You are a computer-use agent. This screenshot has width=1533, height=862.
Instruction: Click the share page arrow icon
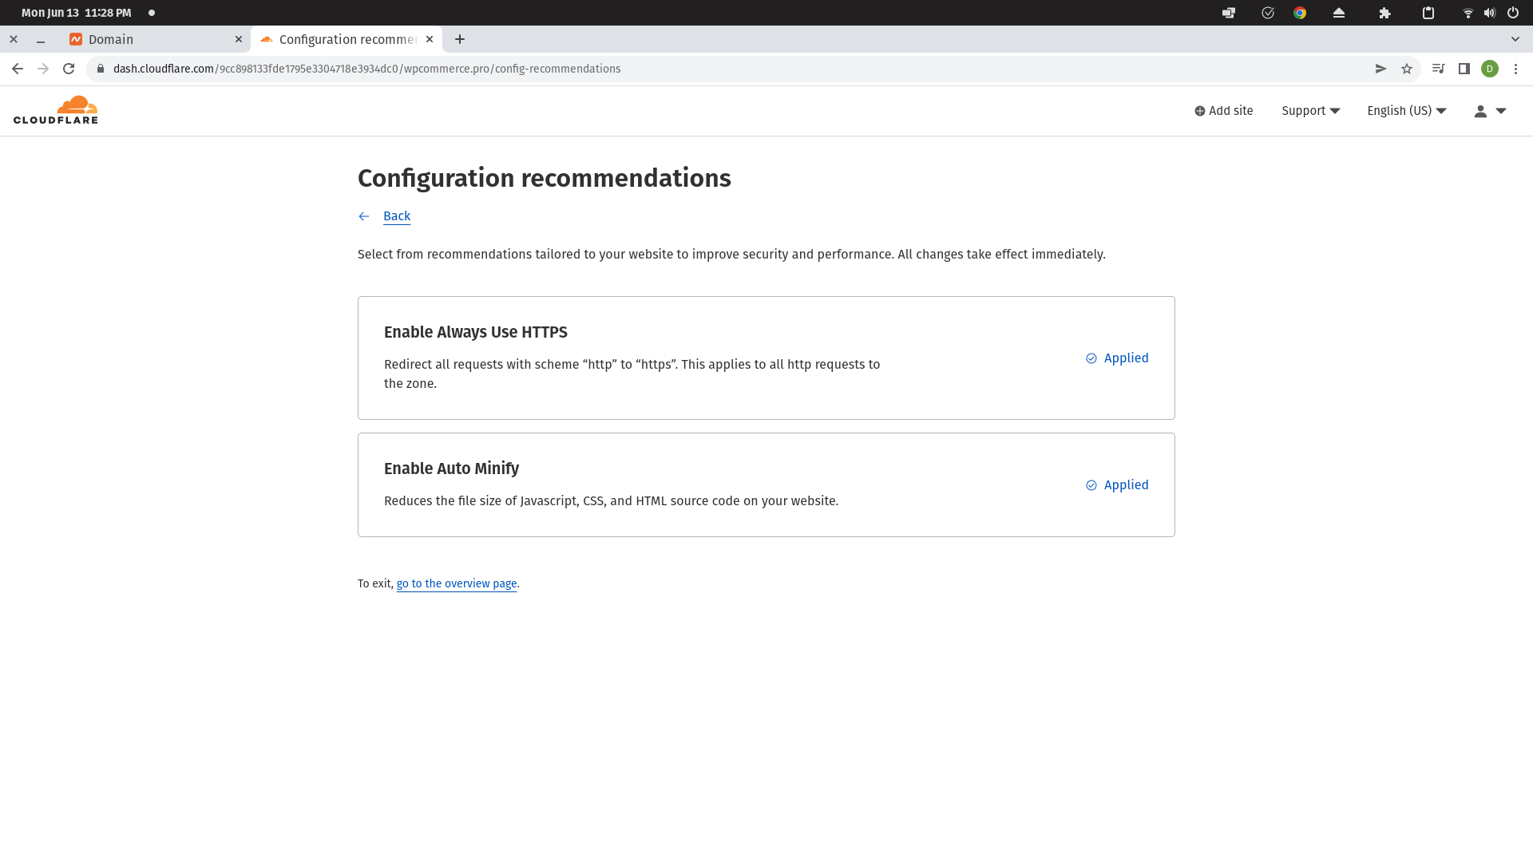pyautogui.click(x=1380, y=69)
